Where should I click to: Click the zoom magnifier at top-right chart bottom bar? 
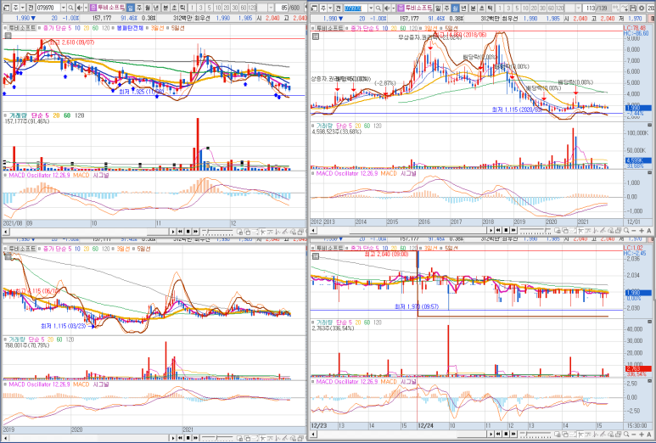tap(626, 231)
